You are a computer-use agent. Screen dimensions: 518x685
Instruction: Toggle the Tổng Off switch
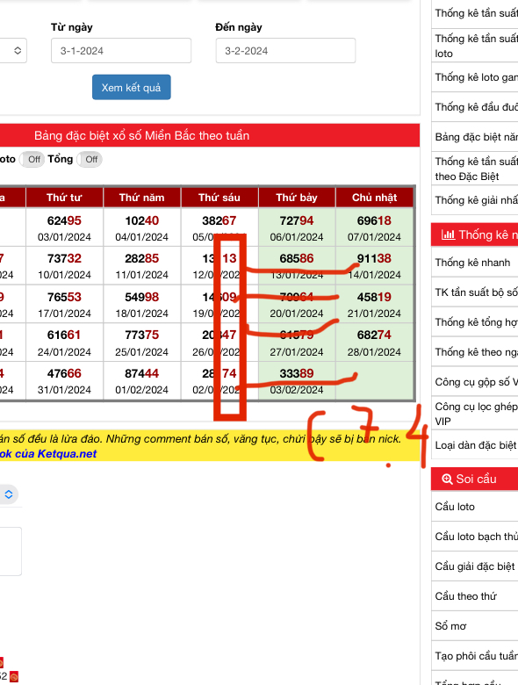(x=90, y=160)
